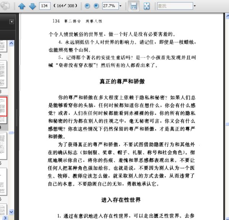Image resolution: width=229 pixels, height=220 pixels.
Task: Go to next page with down arrow
Action: click(x=32, y=6)
